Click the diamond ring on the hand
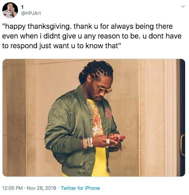Viewport: 189px width, 195px height. (x=108, y=141)
